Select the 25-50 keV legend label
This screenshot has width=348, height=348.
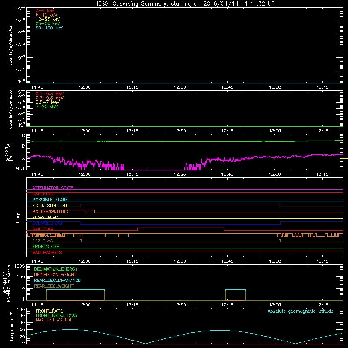(48, 23)
